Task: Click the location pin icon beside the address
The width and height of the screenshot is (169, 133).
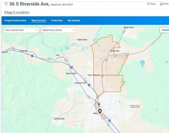Action: click(6, 4)
